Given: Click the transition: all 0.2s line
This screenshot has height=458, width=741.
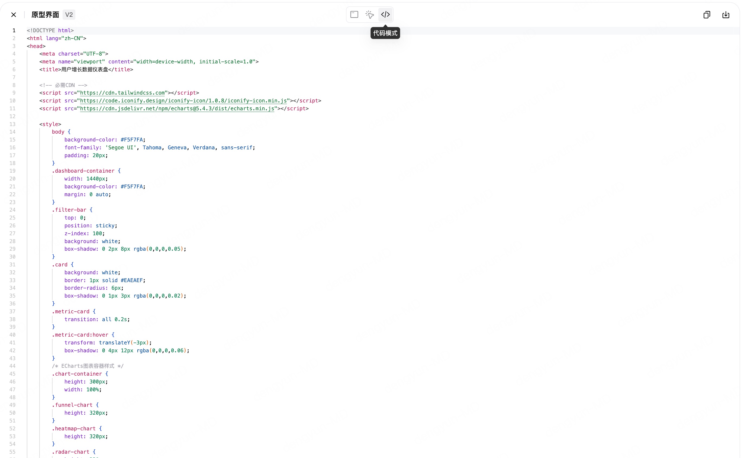Looking at the screenshot, I should click(x=97, y=319).
